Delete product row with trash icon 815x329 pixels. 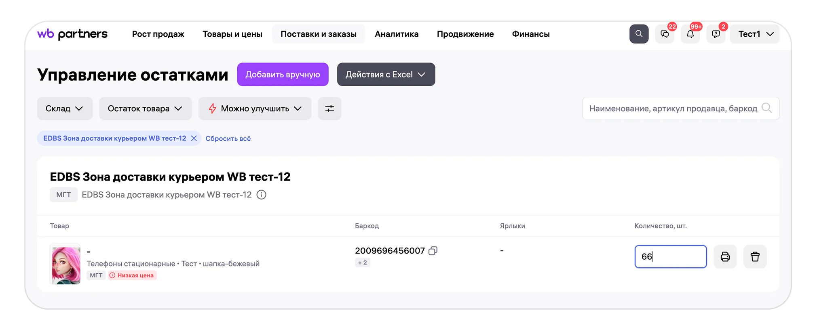tap(755, 256)
